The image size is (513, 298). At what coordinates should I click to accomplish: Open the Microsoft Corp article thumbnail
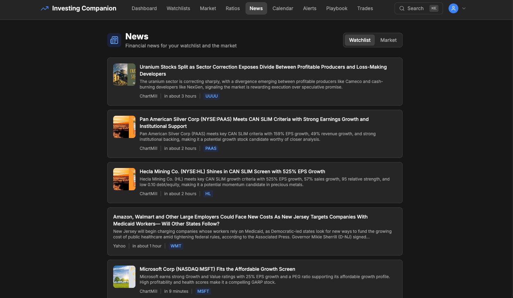coord(124,277)
